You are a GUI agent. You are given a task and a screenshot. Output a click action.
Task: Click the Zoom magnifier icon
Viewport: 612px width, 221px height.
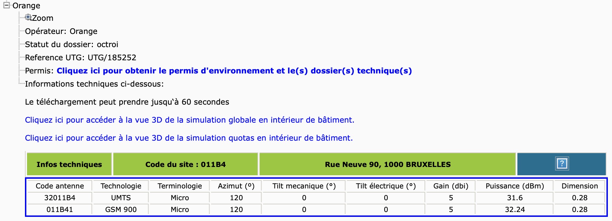coord(28,17)
